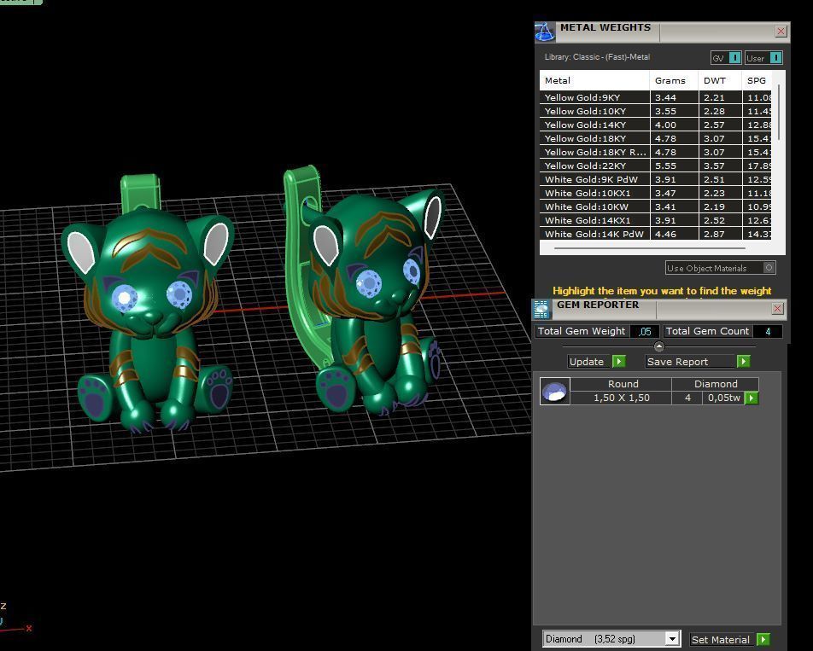Select the White Gold:10KX1 row
The image size is (813, 651).
pyautogui.click(x=655, y=193)
